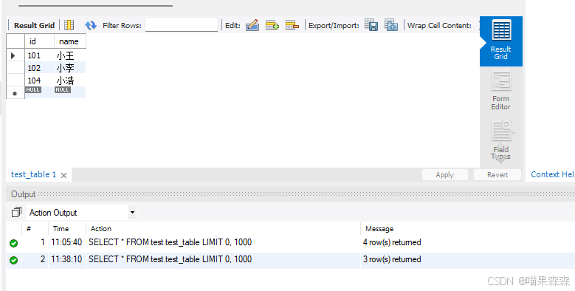Switch to Result Grid side panel
Image resolution: width=575 pixels, height=291 pixels.
(x=501, y=41)
